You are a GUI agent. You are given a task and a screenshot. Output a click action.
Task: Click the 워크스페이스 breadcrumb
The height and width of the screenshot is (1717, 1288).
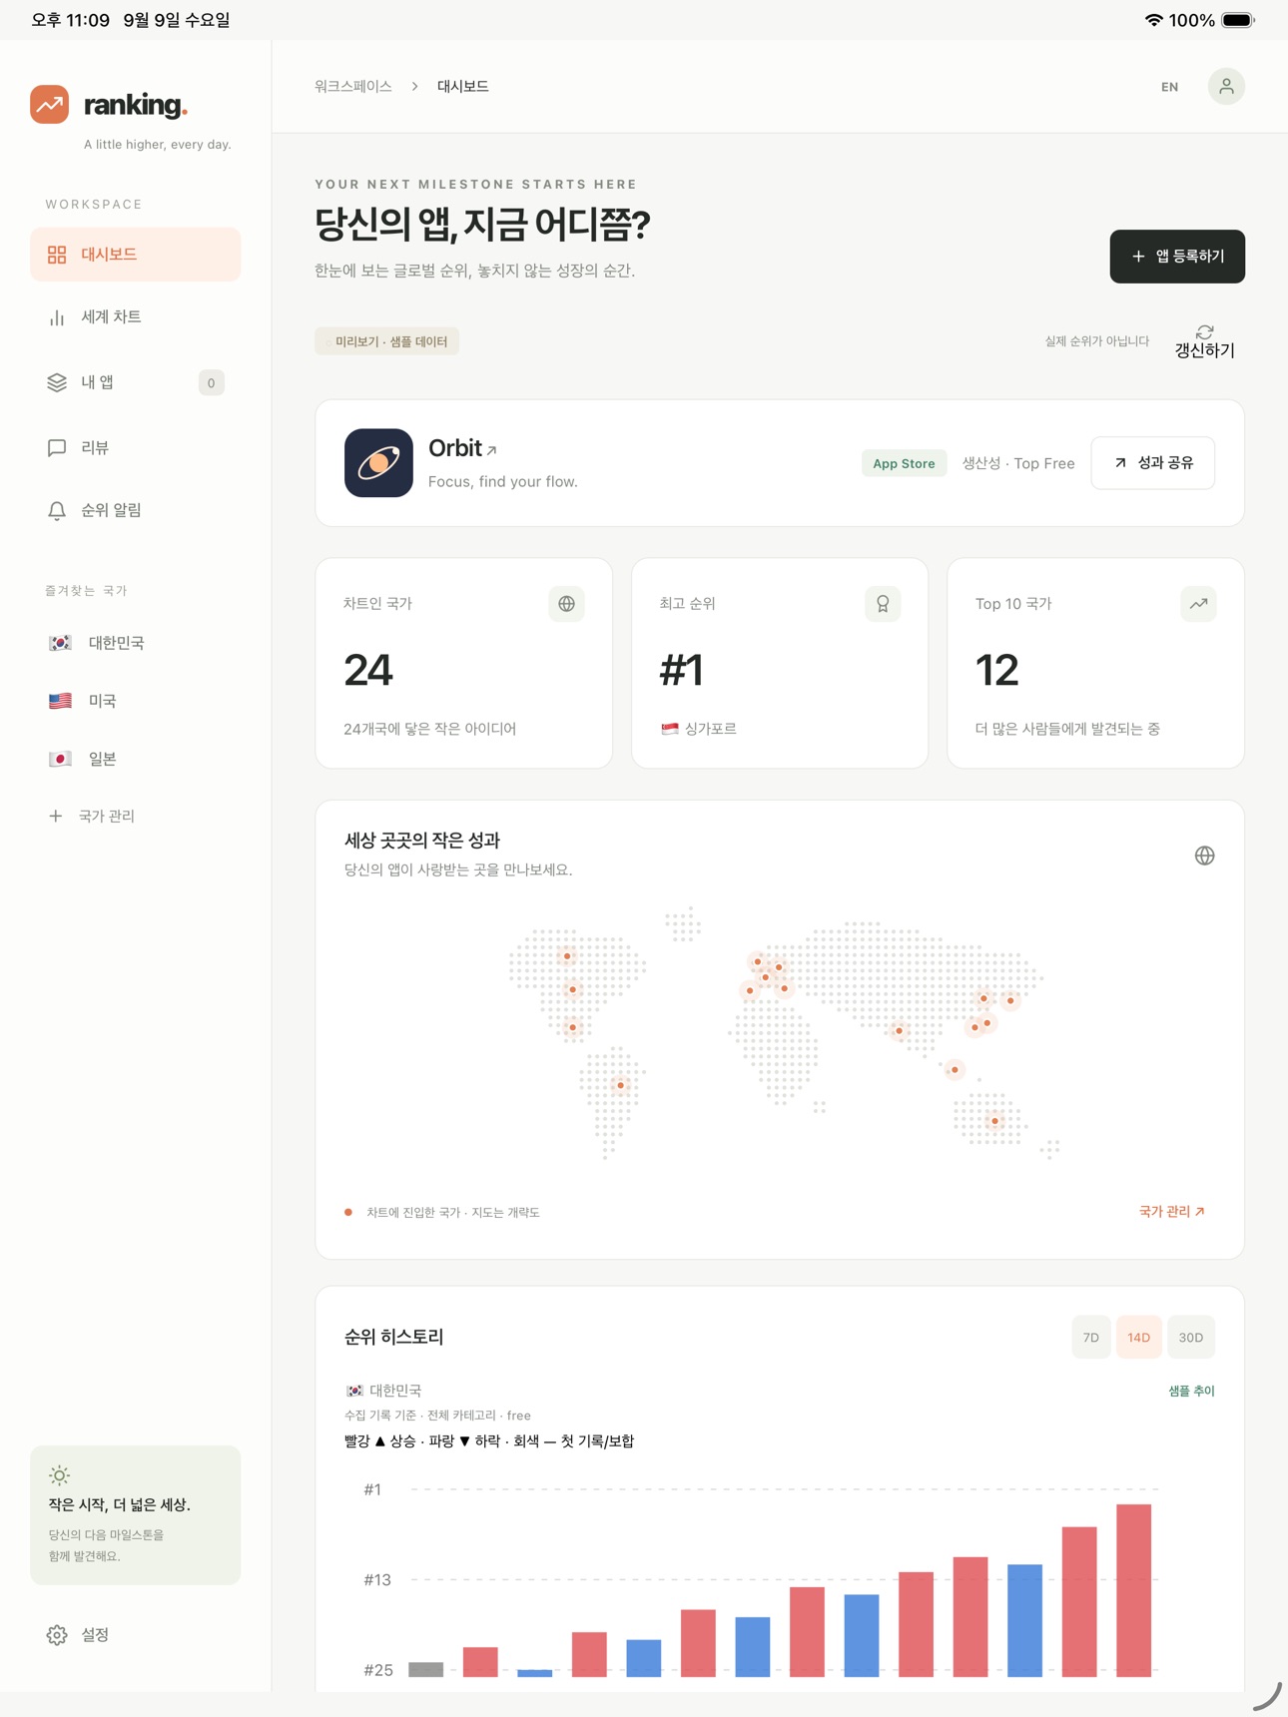[353, 87]
